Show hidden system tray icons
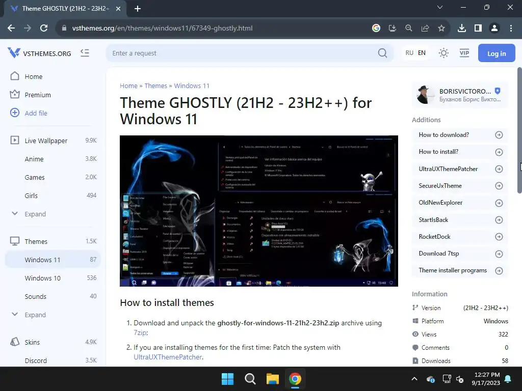 414,379
